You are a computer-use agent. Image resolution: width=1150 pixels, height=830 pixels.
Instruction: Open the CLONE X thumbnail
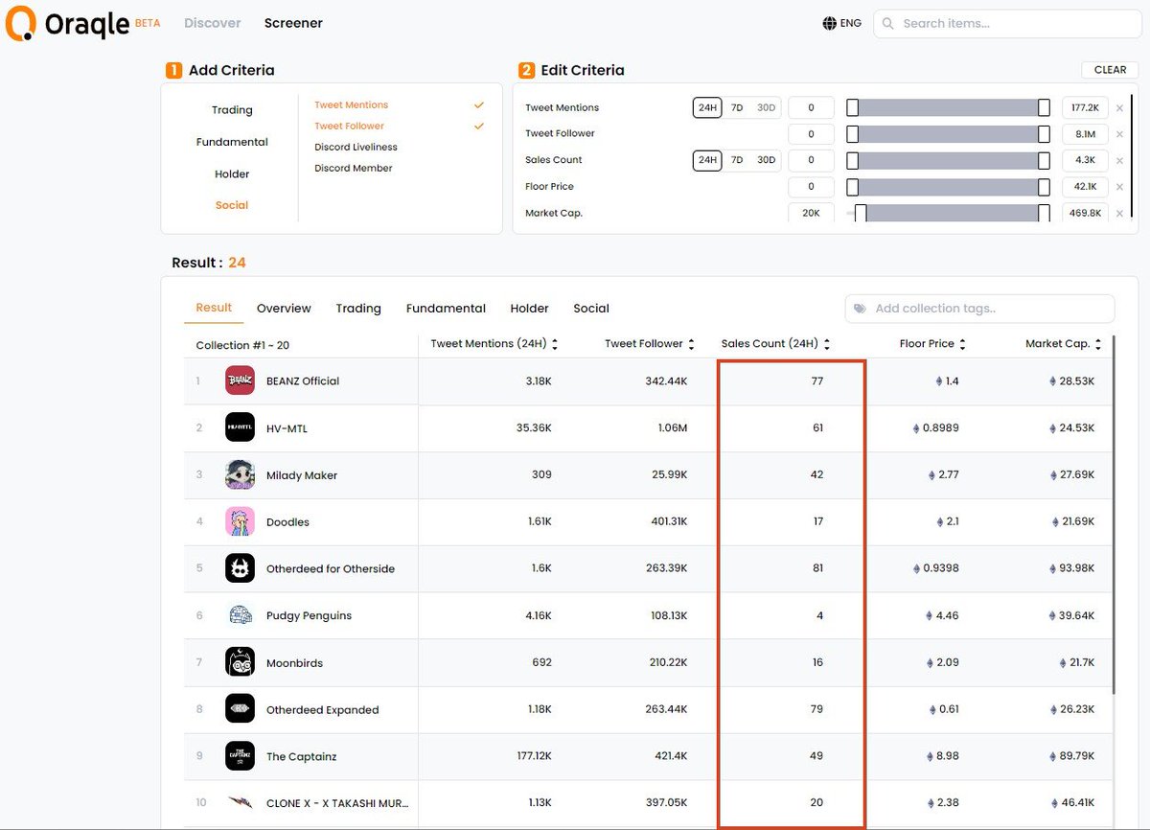[240, 803]
